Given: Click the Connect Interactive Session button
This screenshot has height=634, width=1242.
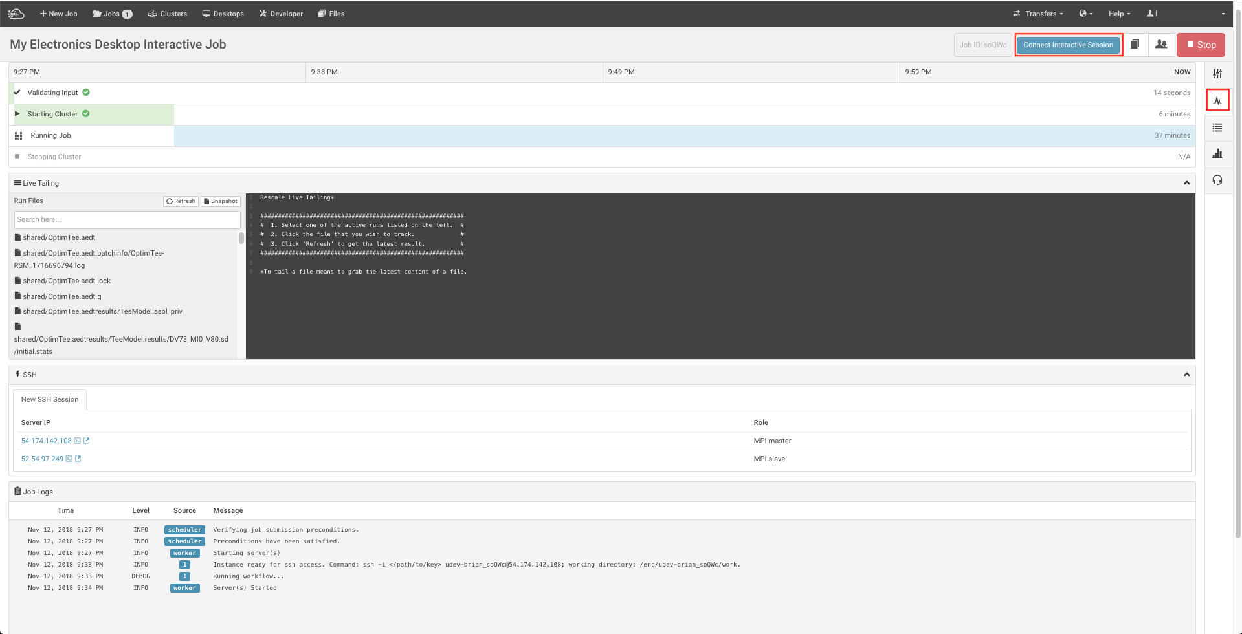Looking at the screenshot, I should point(1068,45).
